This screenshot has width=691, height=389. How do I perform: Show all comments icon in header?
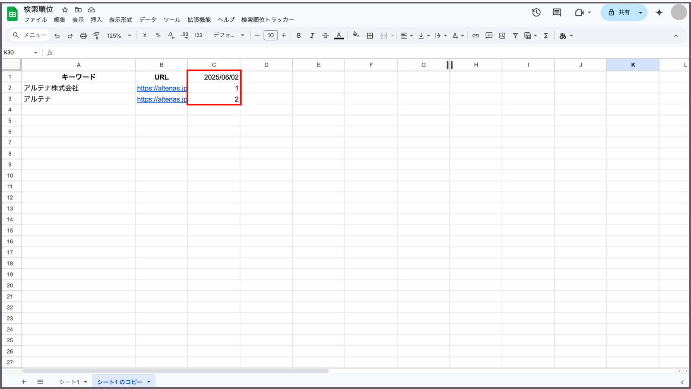[x=557, y=13]
